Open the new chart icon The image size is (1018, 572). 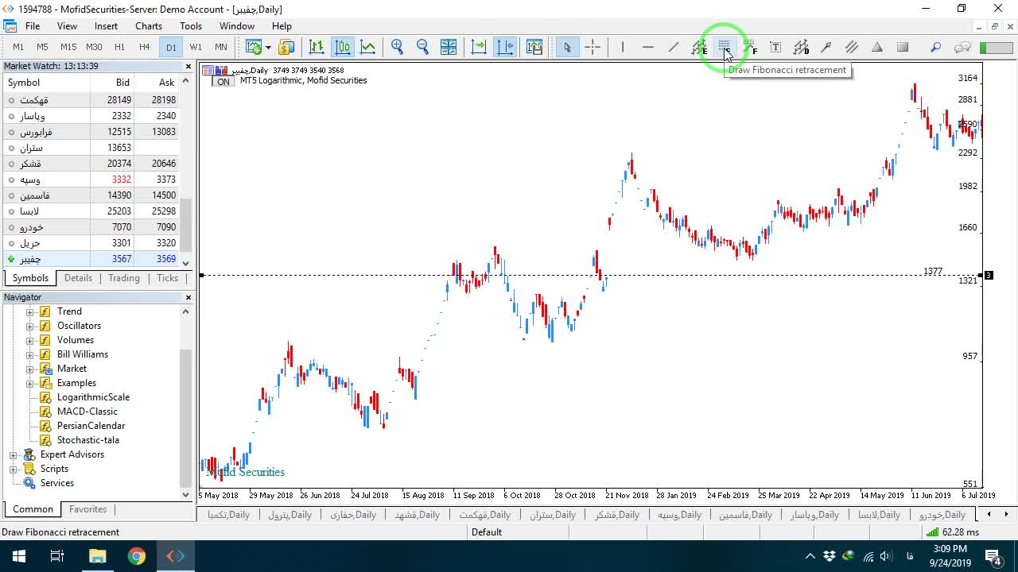pos(254,47)
